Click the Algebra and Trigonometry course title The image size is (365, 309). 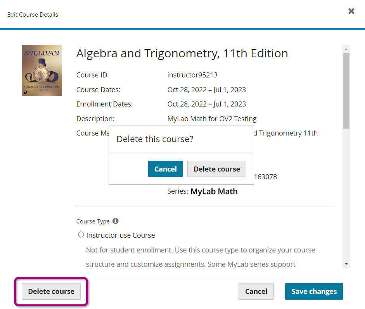pyautogui.click(x=182, y=53)
